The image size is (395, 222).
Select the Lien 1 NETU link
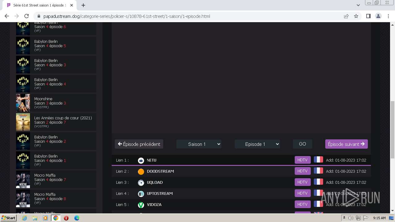(x=241, y=160)
